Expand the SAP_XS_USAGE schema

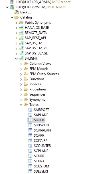click(x=17, y=54)
